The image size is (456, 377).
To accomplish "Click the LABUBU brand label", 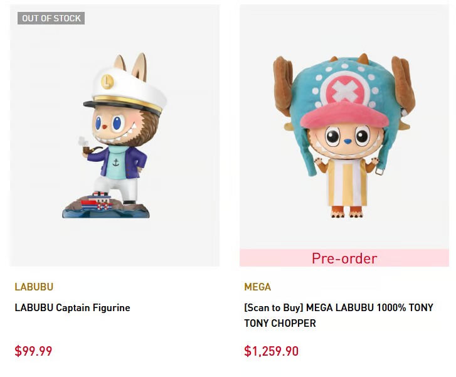I will coord(34,287).
